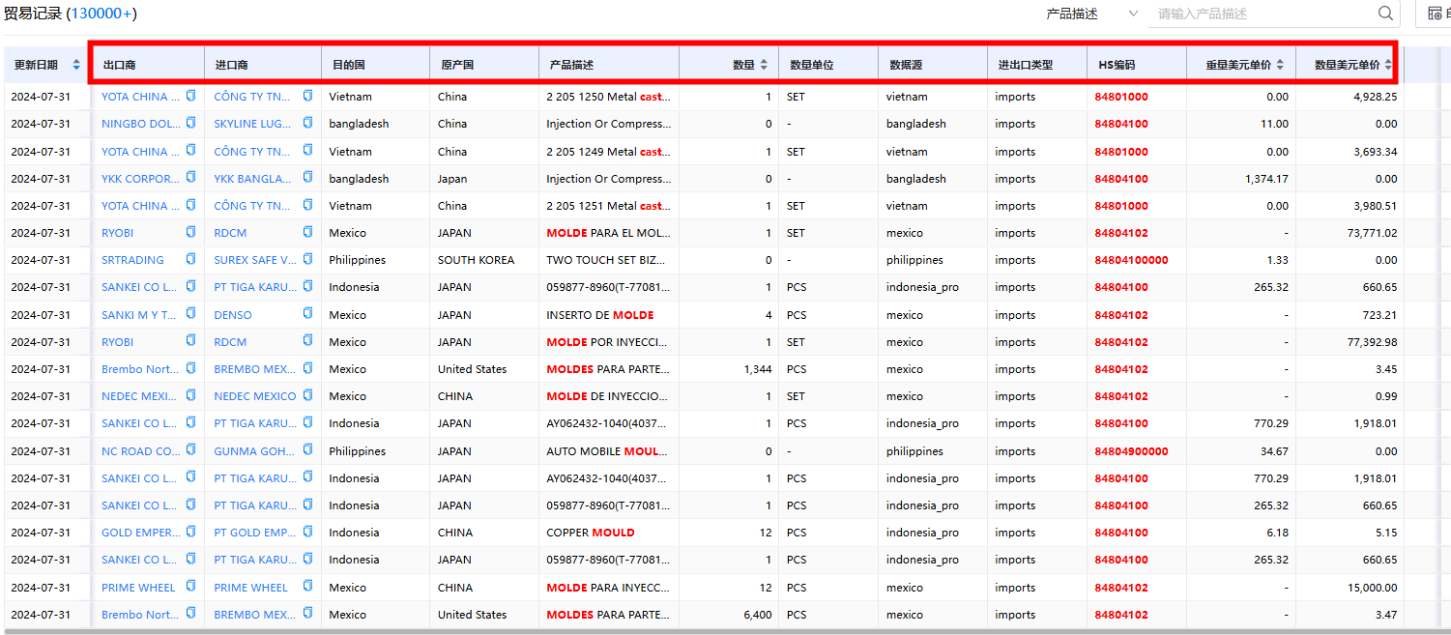This screenshot has height=635, width=1451.
Task: Copy importer name GUNMA GOH...
Action: pos(307,450)
